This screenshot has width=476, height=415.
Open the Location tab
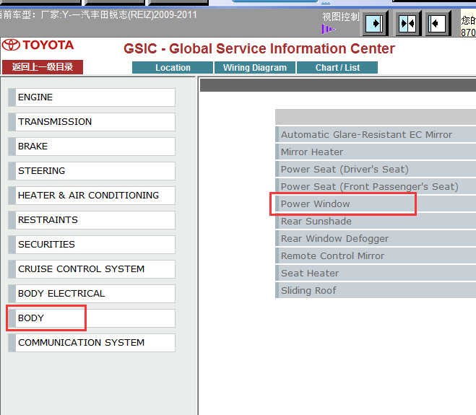point(173,67)
